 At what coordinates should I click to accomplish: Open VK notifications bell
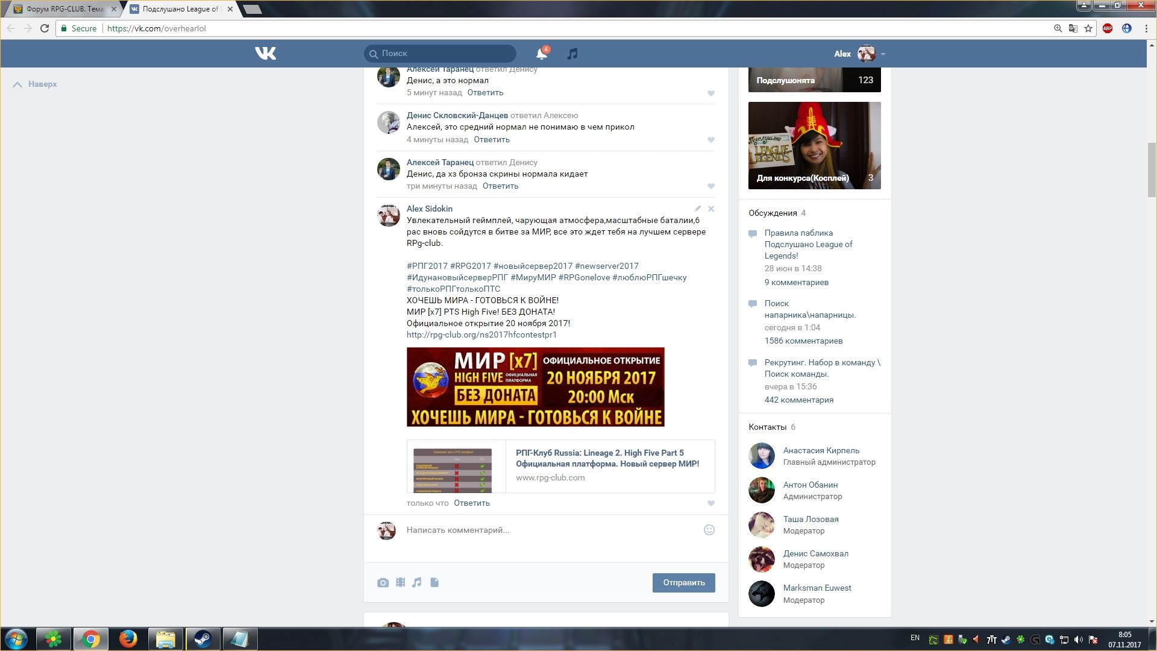[541, 54]
